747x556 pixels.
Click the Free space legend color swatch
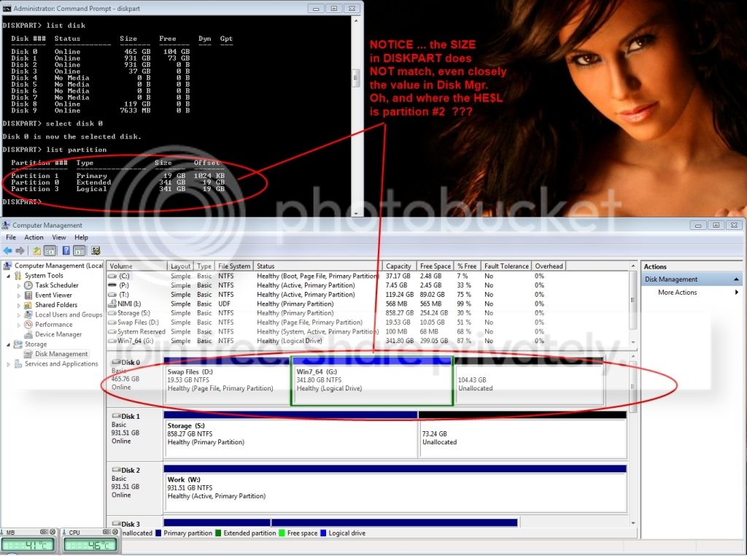tap(282, 533)
